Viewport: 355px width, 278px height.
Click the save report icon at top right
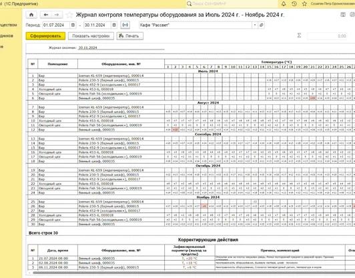[343, 15]
